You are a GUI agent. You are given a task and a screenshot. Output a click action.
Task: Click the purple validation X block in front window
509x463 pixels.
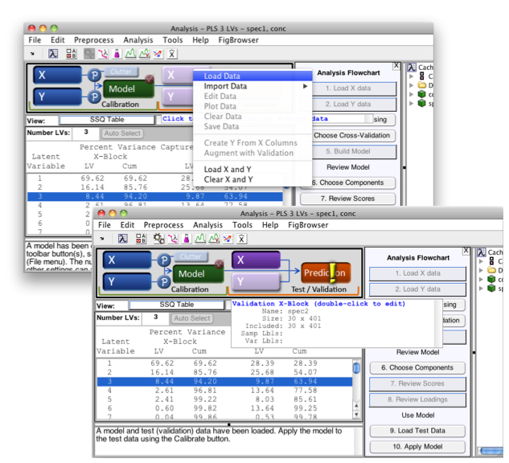255,260
